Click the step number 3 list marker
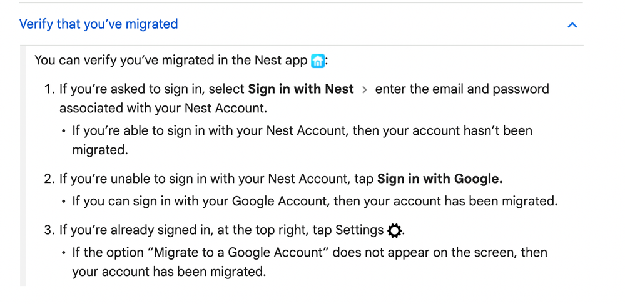 [49, 230]
